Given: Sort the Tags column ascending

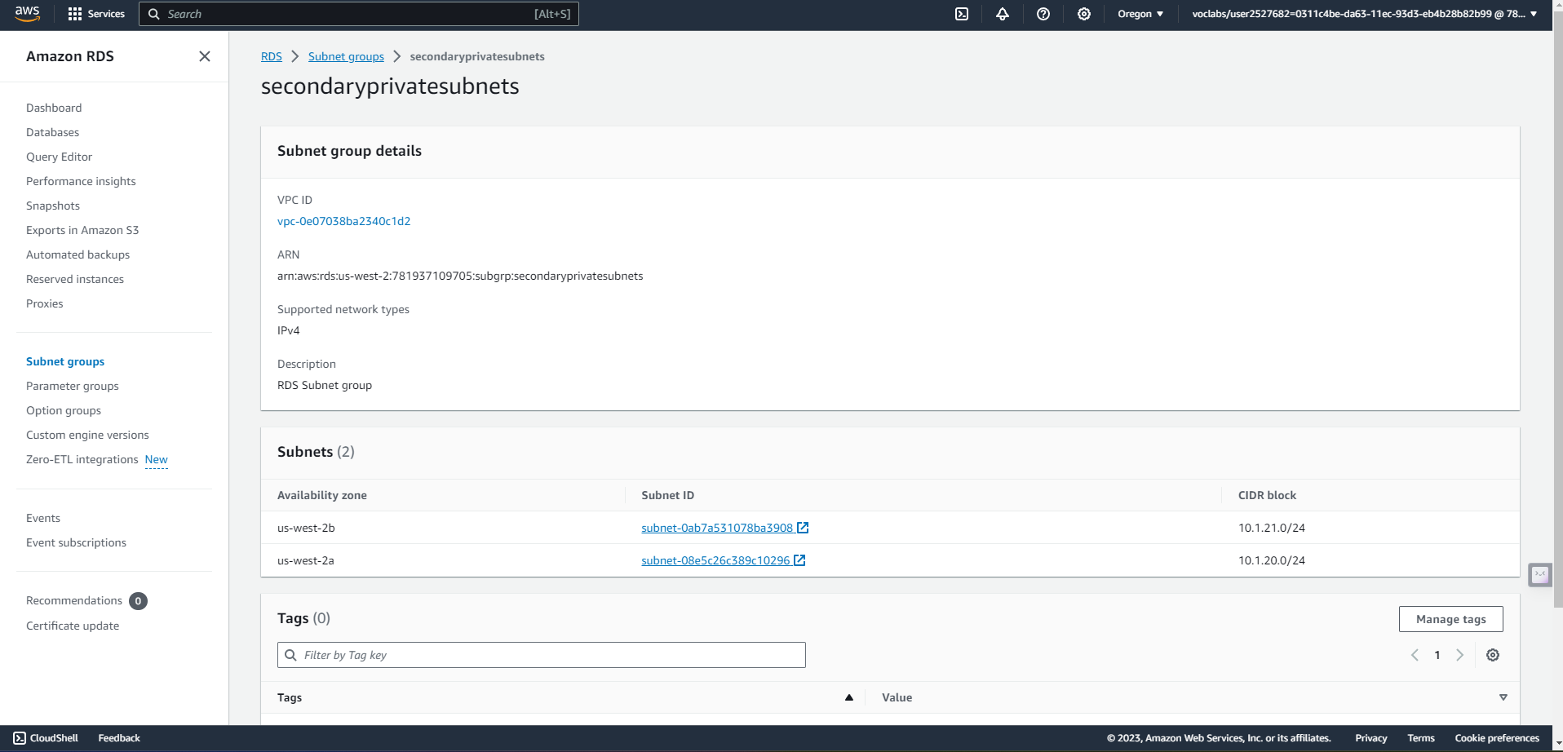Looking at the screenshot, I should 849,697.
